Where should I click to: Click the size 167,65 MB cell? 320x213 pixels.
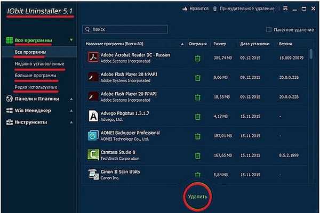pyautogui.click(x=222, y=155)
